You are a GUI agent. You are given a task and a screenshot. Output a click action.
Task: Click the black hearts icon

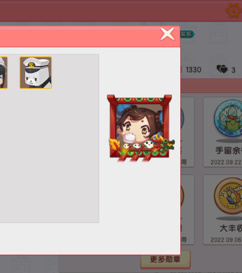222,69
